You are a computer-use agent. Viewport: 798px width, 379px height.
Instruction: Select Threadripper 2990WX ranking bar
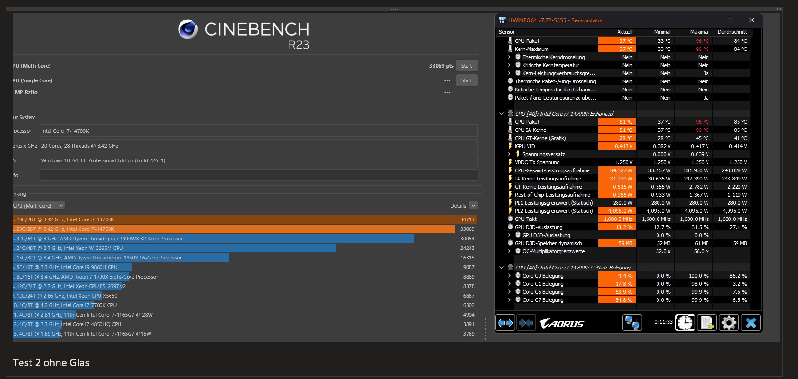[x=245, y=239]
